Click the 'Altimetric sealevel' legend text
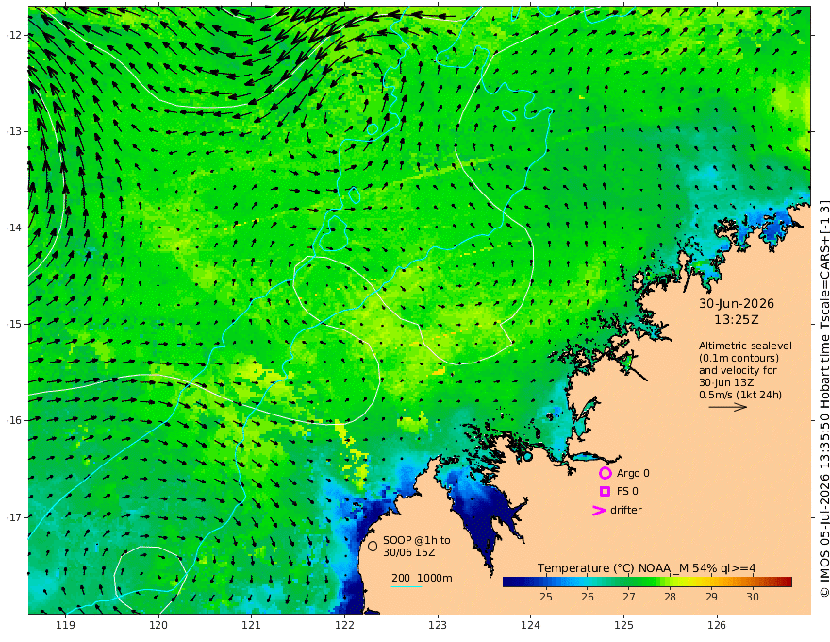The width and height of the screenshot is (830, 642). (x=745, y=346)
